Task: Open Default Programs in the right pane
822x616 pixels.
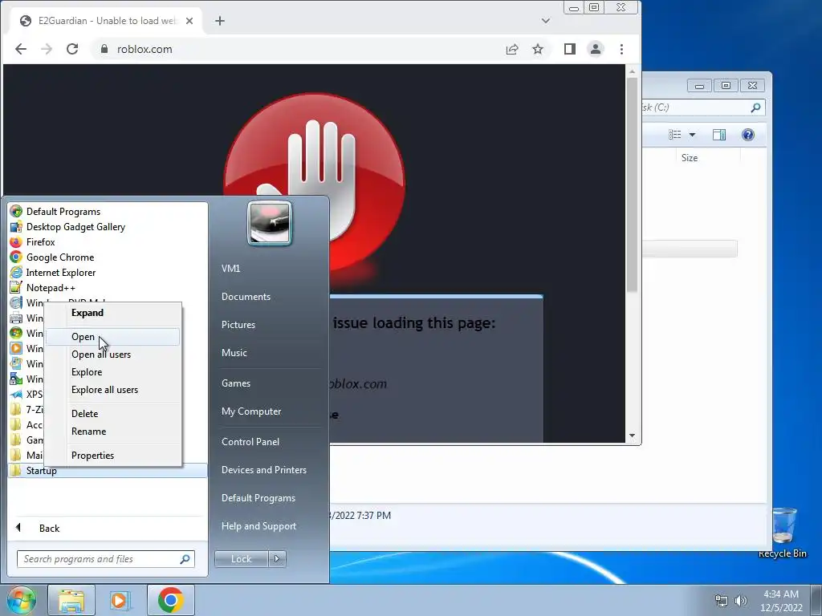Action: (x=258, y=498)
